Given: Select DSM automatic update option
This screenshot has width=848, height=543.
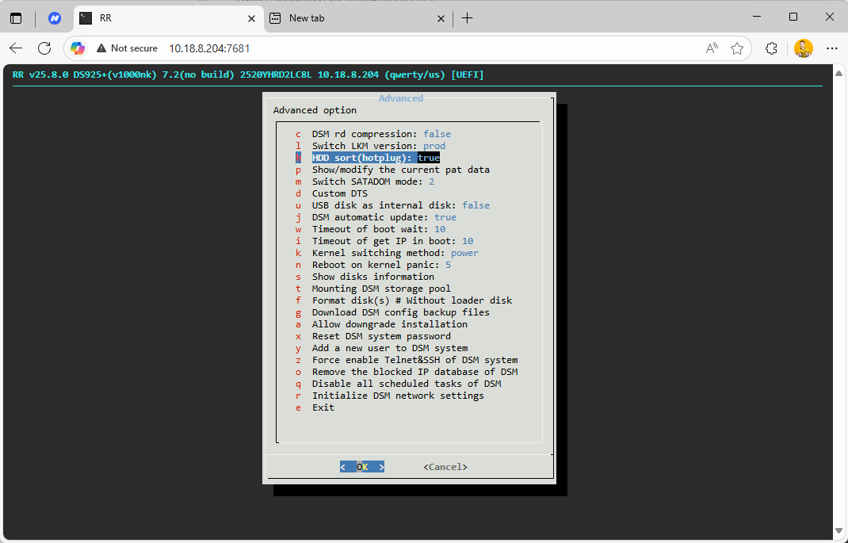Looking at the screenshot, I should click(x=376, y=217).
